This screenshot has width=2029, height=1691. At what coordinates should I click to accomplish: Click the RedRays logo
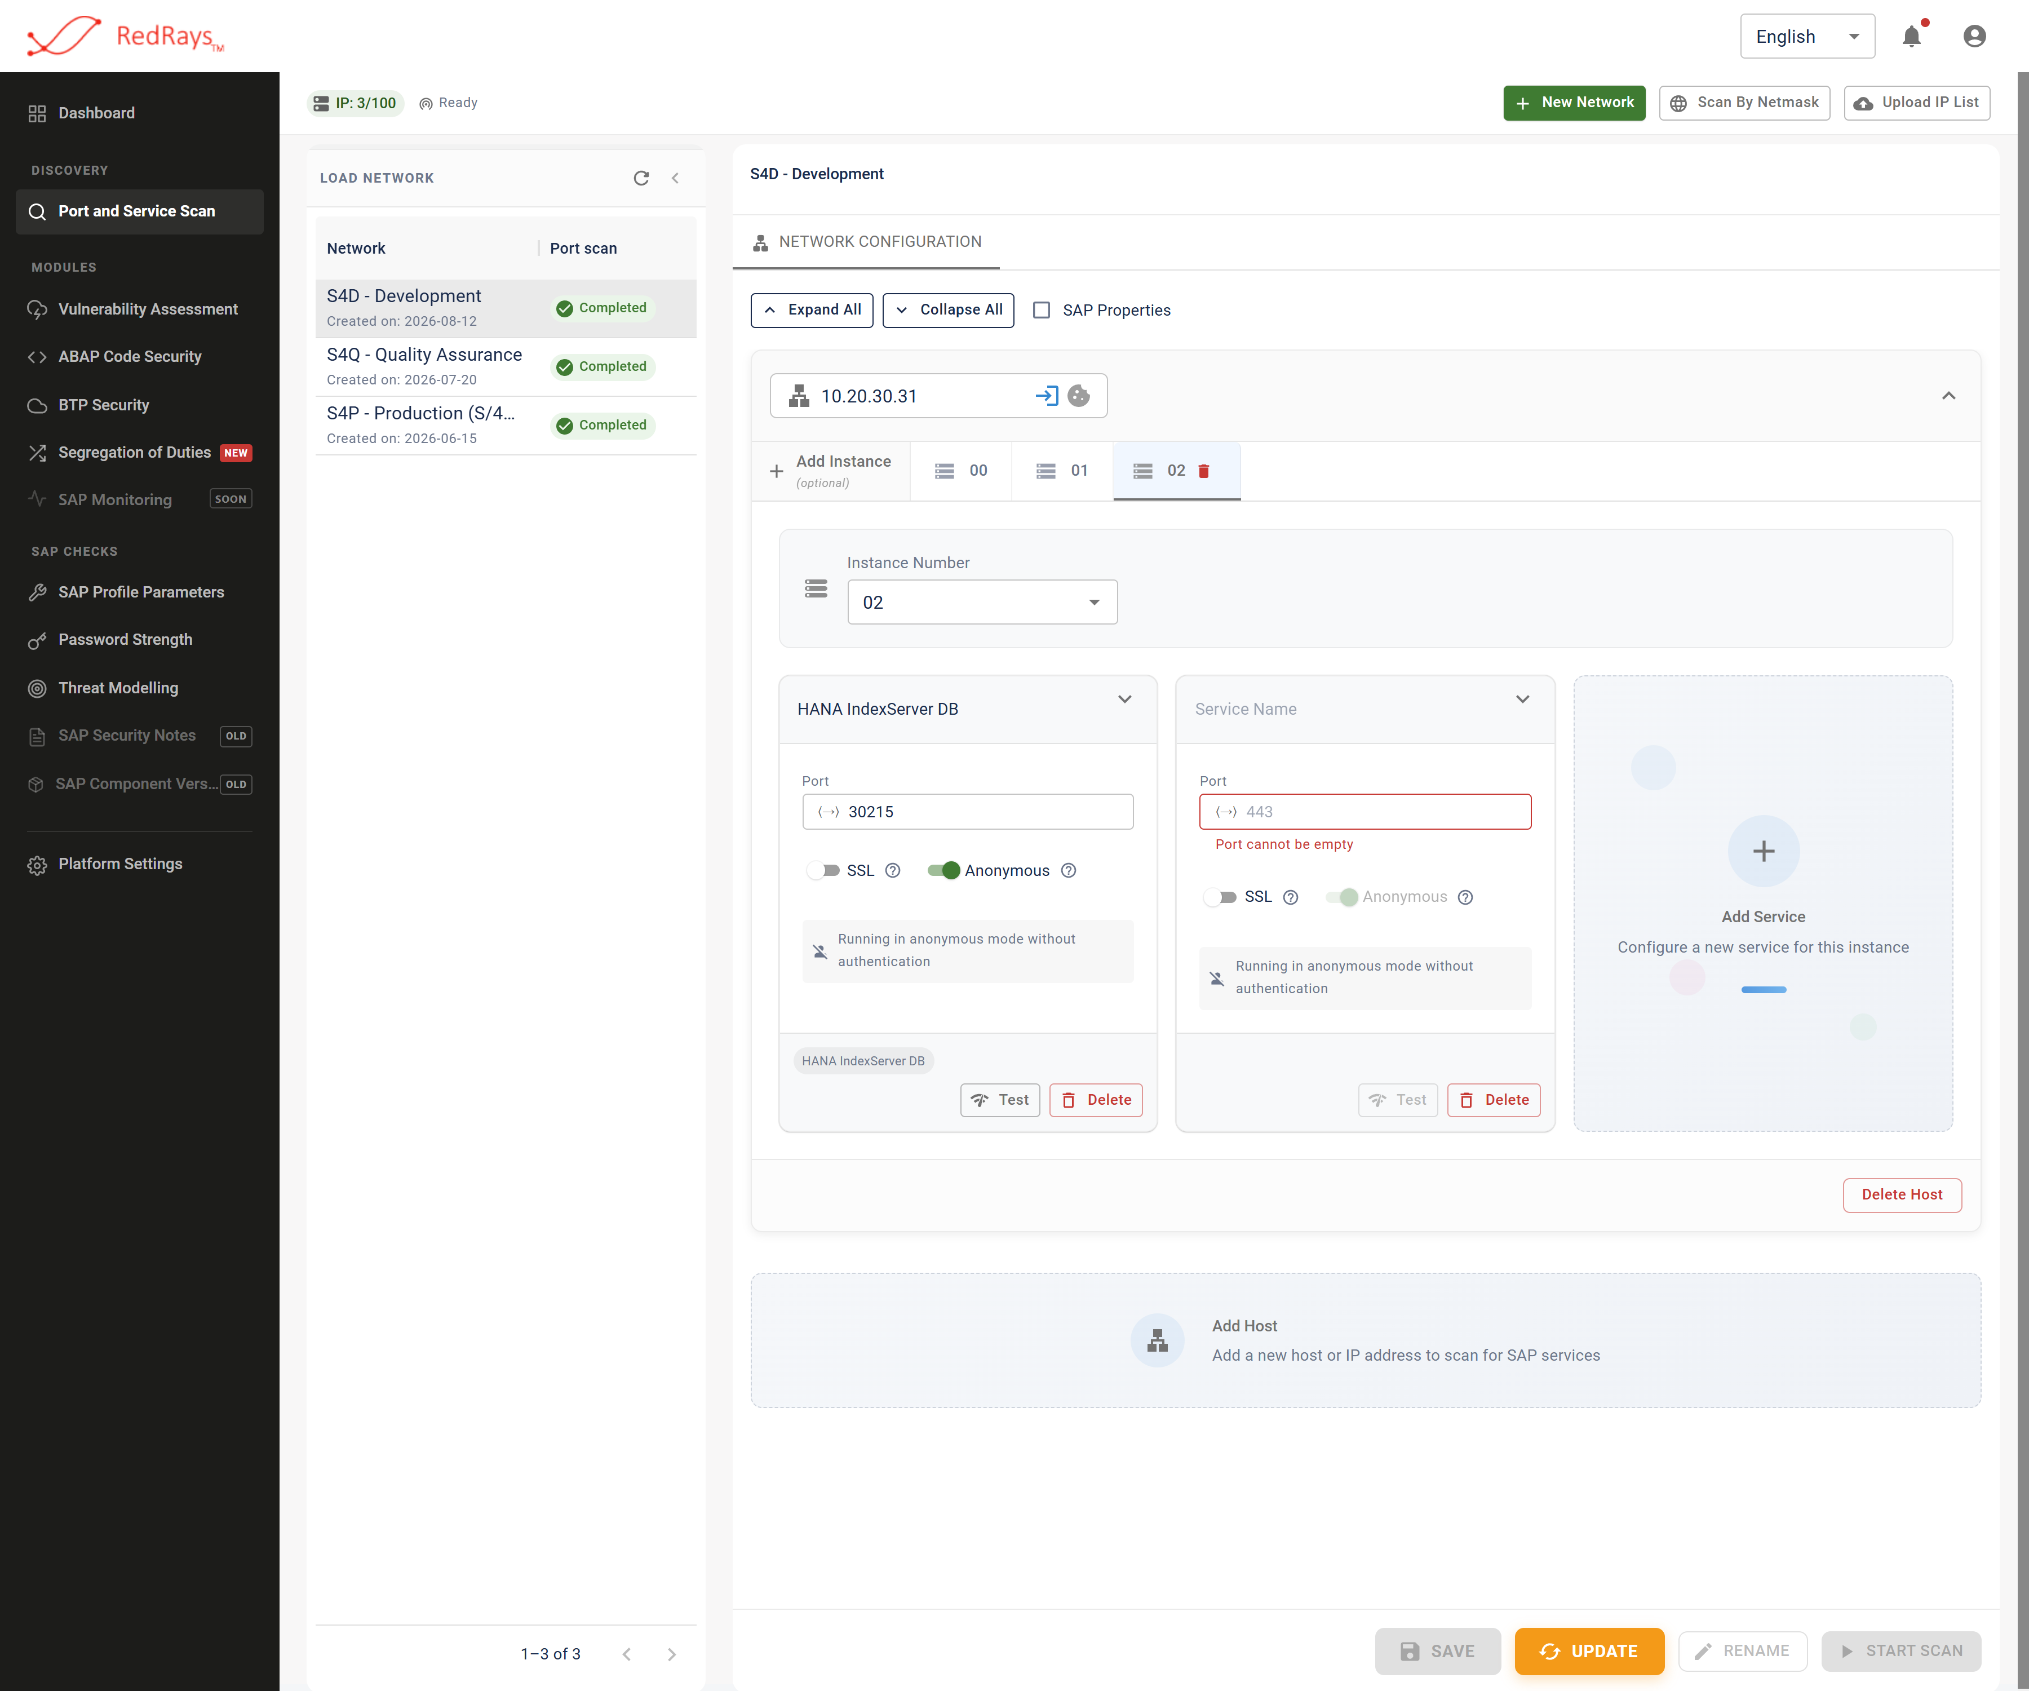(x=126, y=37)
